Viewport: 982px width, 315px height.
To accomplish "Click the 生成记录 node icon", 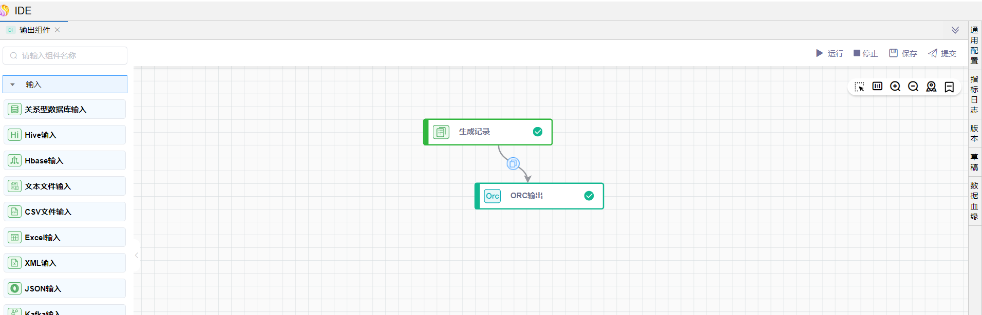I will pyautogui.click(x=441, y=132).
